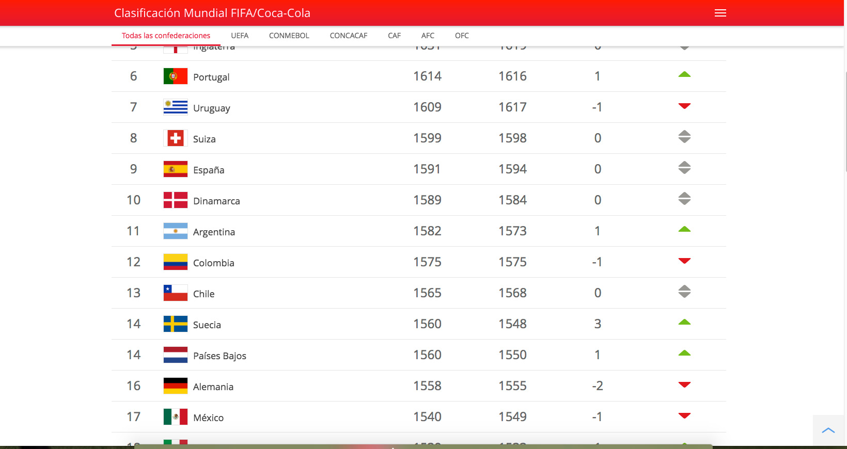The image size is (847, 449).
Task: Open the Dinamarca team link
Action: 216,201
